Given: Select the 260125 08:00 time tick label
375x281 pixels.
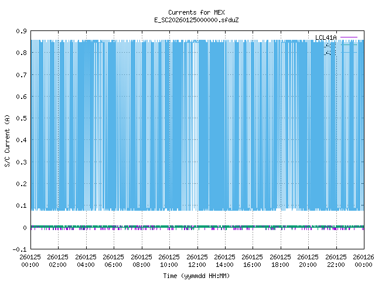Looking at the screenshot, I should (141, 261).
